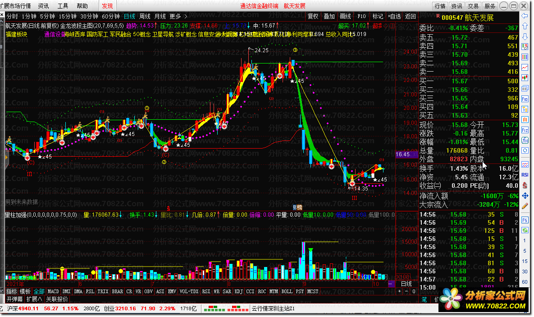534x317 pixels.
Task: Switch to 月线 monthly period
Action: pyautogui.click(x=160, y=16)
